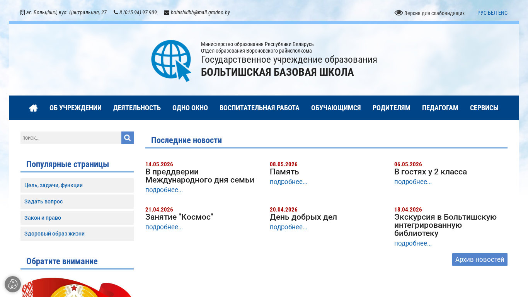This screenshot has height=297, width=528.
Task: Open the cookie settings icon
Action: click(13, 284)
